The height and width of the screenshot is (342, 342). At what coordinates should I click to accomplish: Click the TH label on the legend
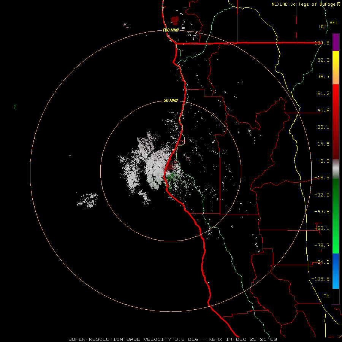tap(326, 296)
